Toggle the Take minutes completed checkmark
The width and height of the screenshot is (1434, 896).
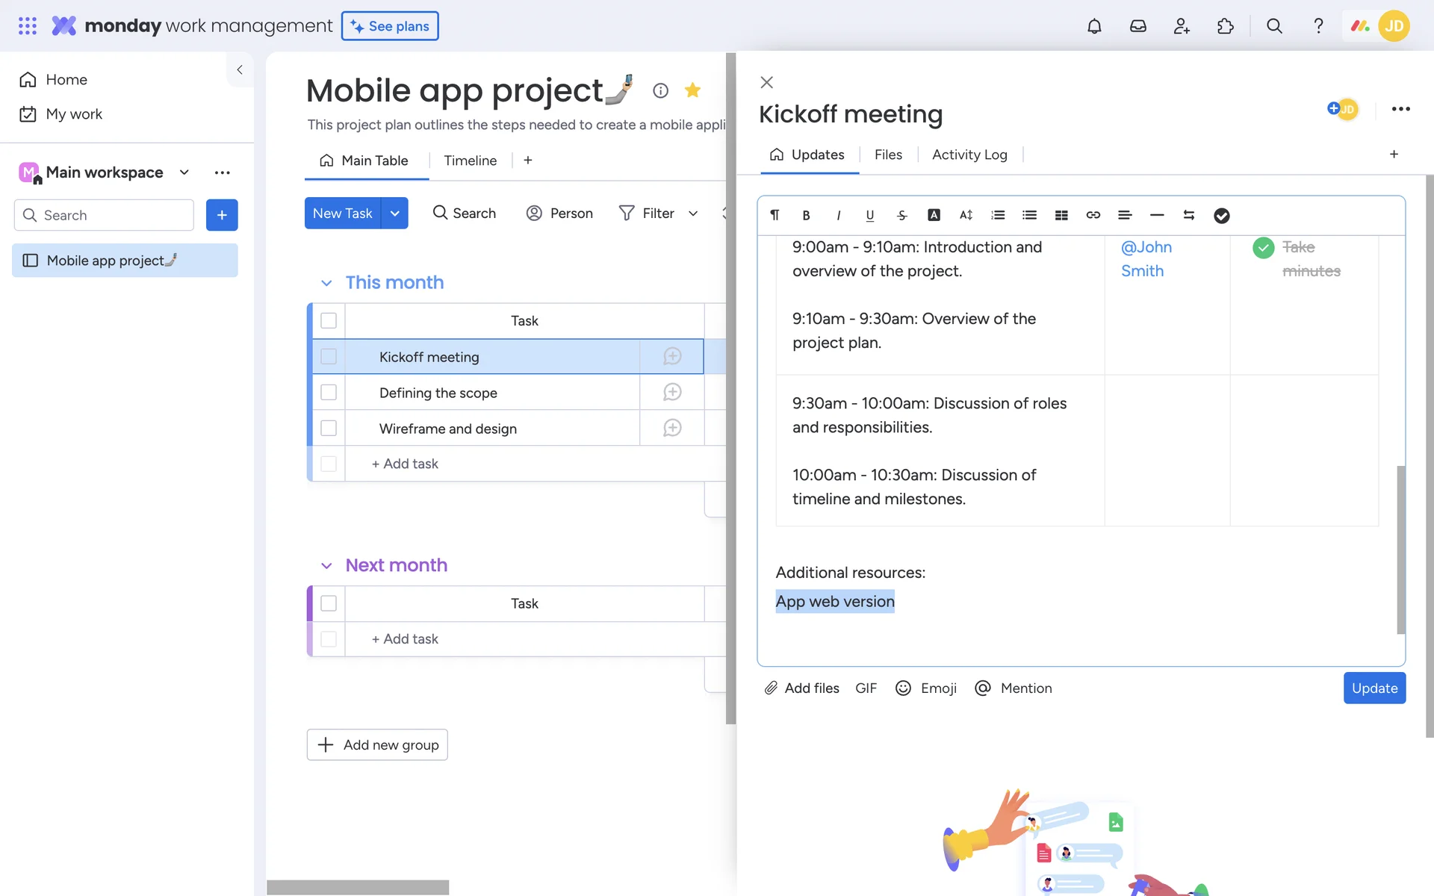[x=1263, y=248]
